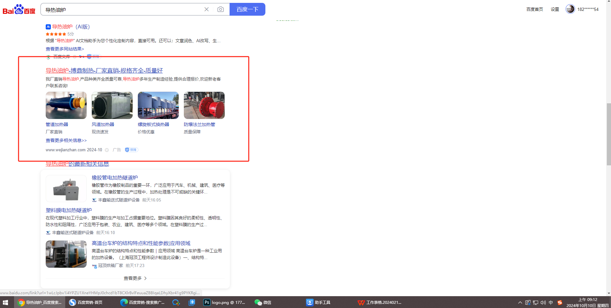Toggle the 中 input language indicator

click(x=551, y=303)
